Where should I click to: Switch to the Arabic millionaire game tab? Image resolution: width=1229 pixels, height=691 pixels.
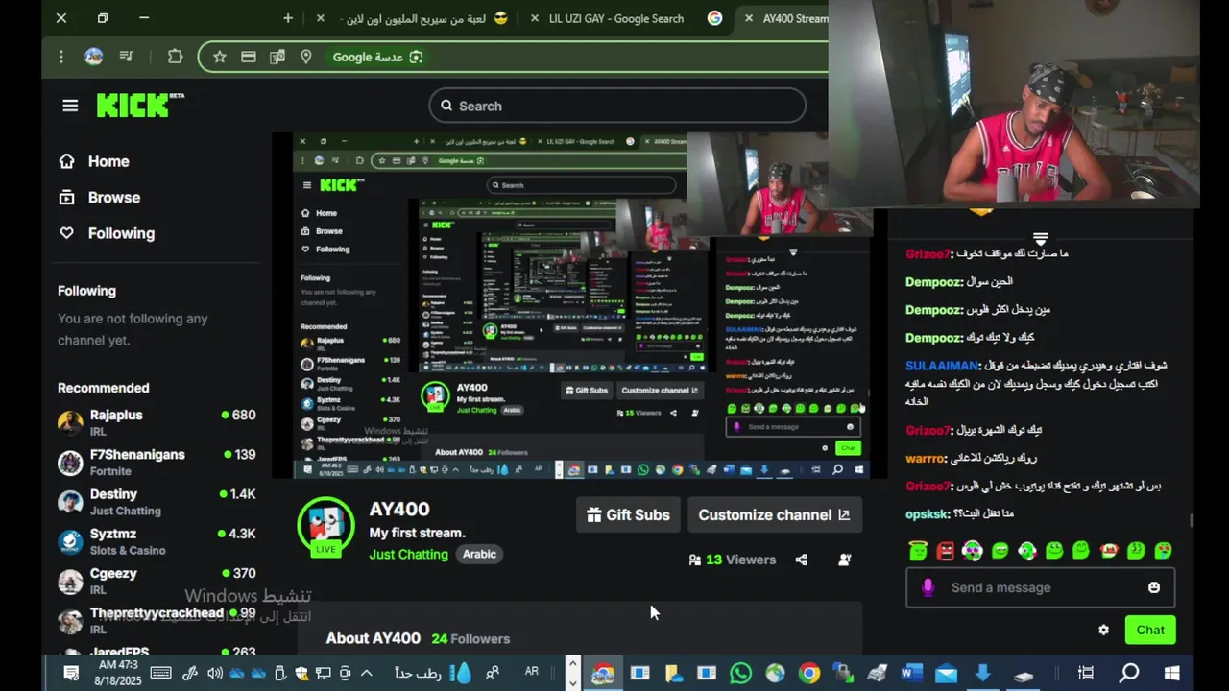424,18
